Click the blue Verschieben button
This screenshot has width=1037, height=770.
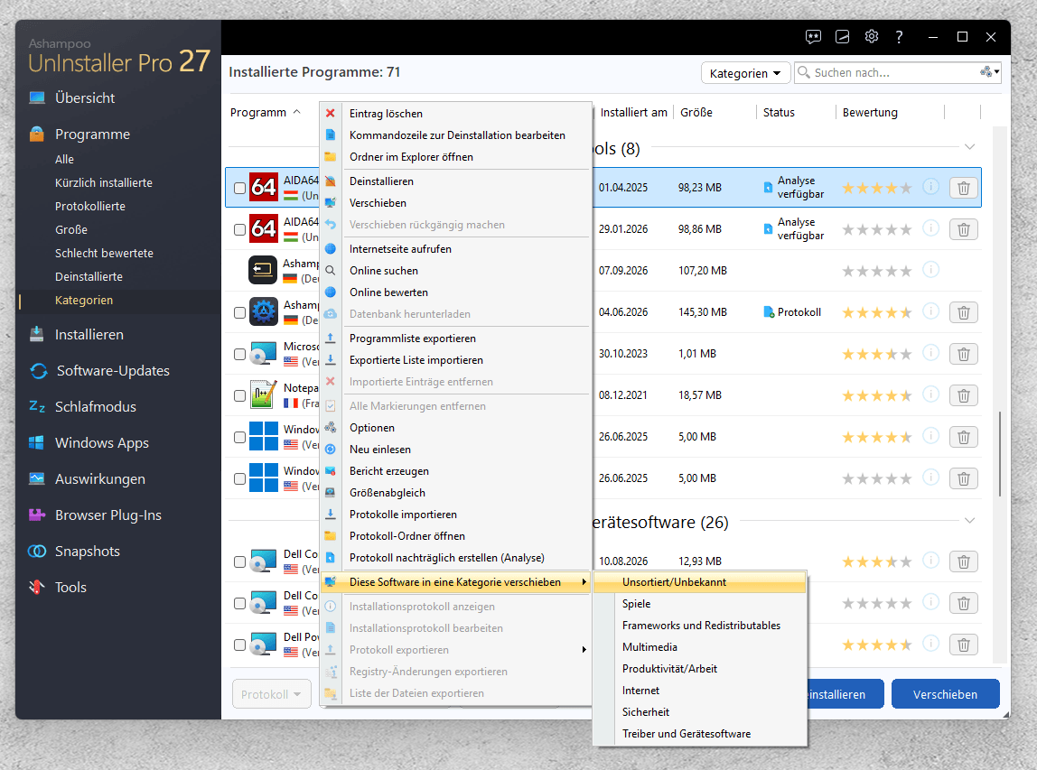[x=945, y=694]
